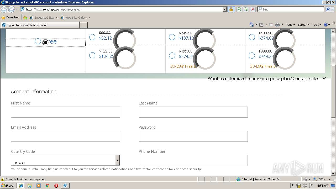336x189 pixels.
Task: Expand the address bar history dropdown
Action: [225, 9]
